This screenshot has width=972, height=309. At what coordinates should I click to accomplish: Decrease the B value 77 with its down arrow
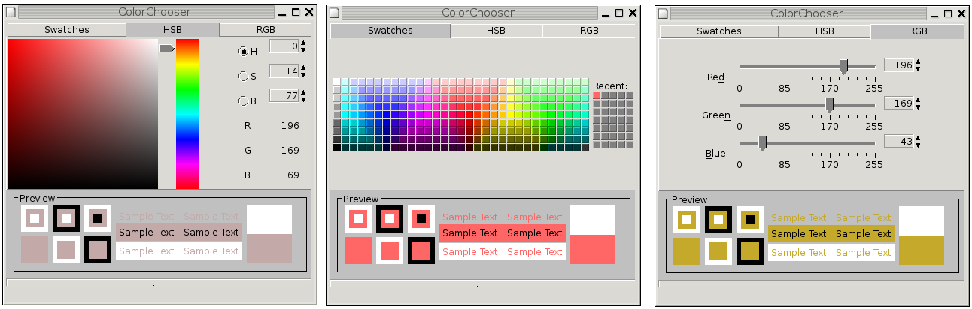click(x=303, y=99)
